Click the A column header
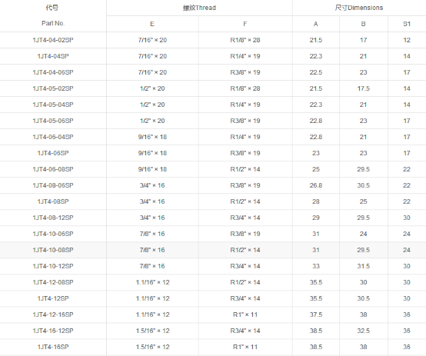 tap(316, 24)
